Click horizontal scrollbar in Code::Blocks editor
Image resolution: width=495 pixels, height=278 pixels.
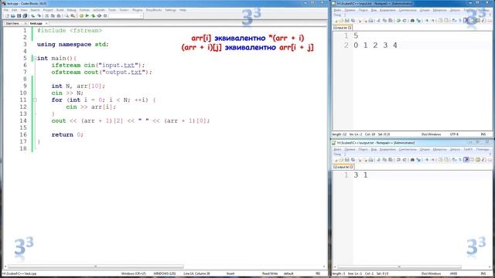pos(96,266)
